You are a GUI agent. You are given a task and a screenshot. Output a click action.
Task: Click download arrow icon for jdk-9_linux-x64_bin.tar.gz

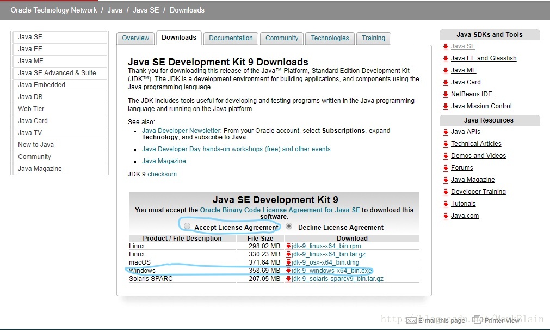[x=289, y=254]
